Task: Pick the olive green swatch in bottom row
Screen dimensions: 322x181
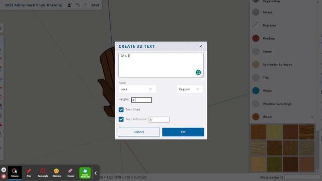Action: pos(274,164)
